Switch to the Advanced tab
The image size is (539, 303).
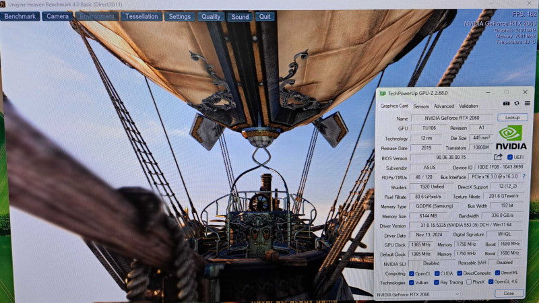pyautogui.click(x=444, y=106)
